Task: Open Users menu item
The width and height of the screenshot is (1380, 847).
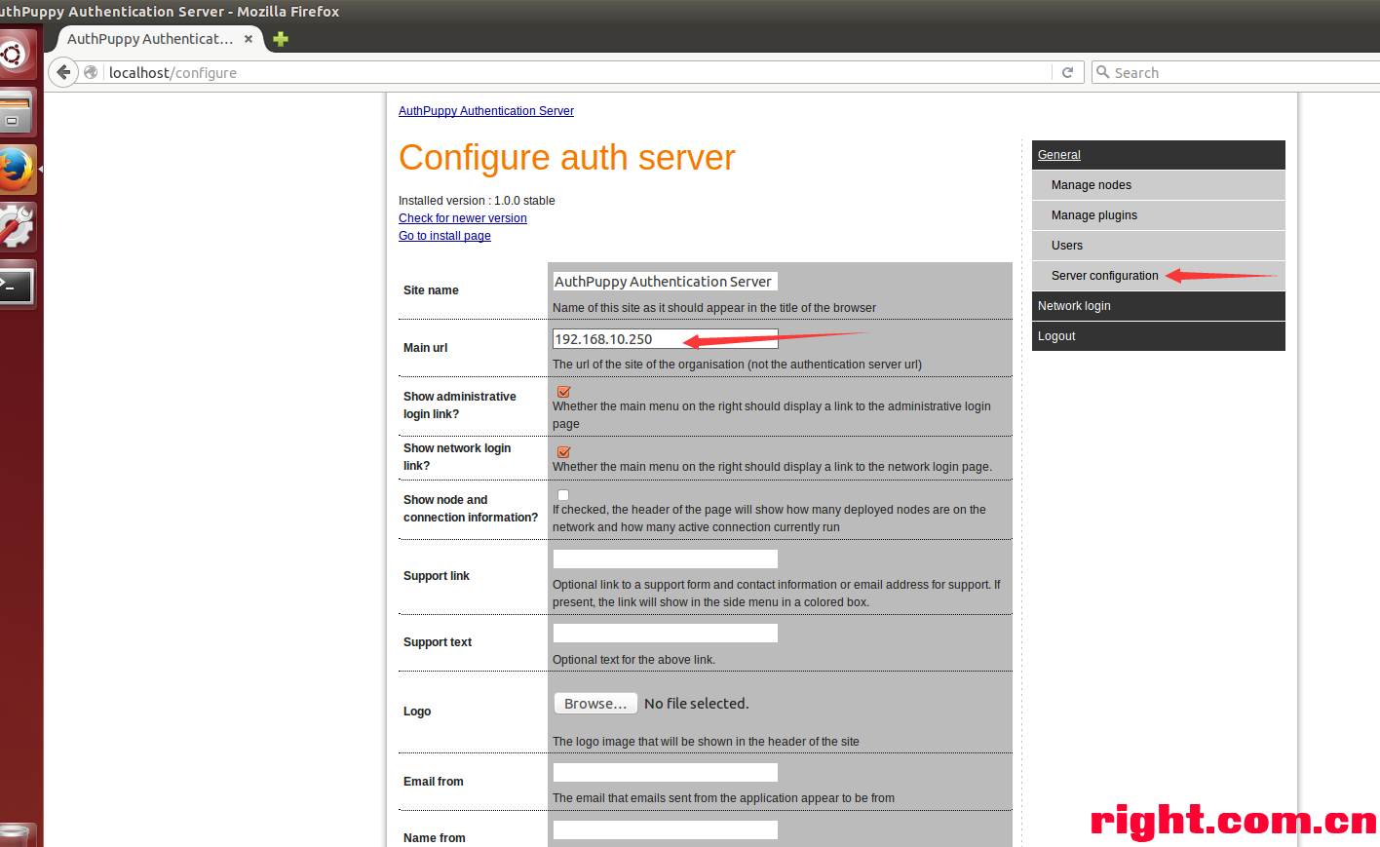Action: click(x=1158, y=246)
